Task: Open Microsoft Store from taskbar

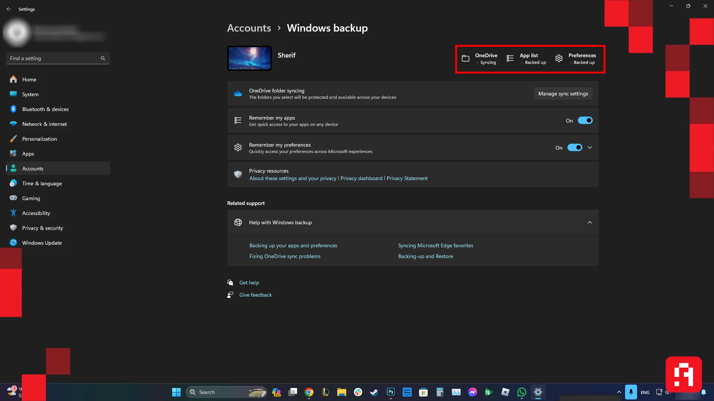Action: click(424, 392)
